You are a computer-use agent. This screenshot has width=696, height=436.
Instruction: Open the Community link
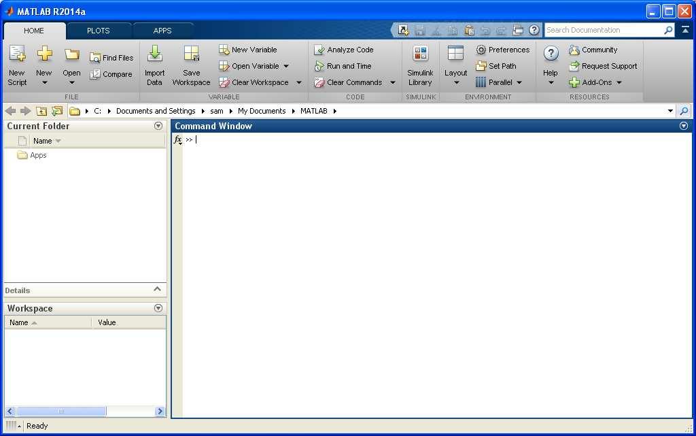click(593, 50)
